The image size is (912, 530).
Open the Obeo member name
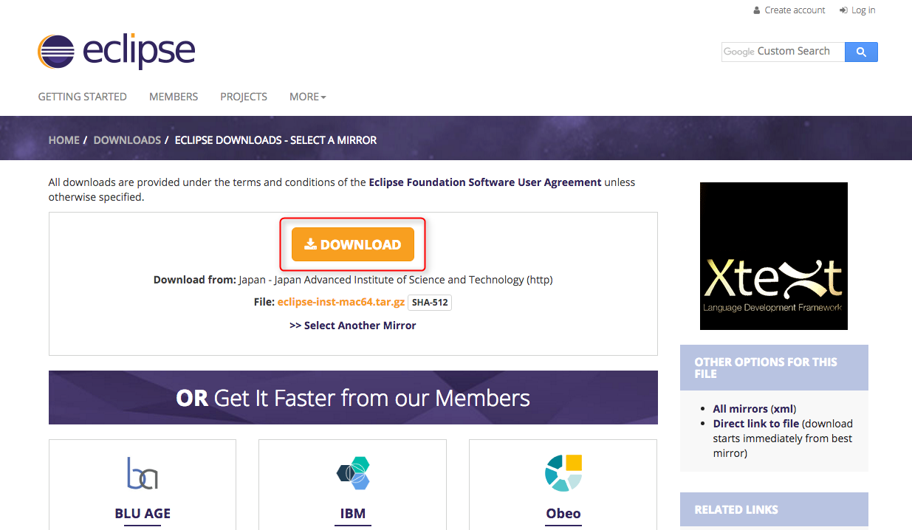pyautogui.click(x=563, y=514)
